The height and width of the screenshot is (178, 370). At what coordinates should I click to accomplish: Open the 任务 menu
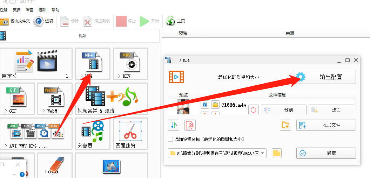click(x=4, y=10)
